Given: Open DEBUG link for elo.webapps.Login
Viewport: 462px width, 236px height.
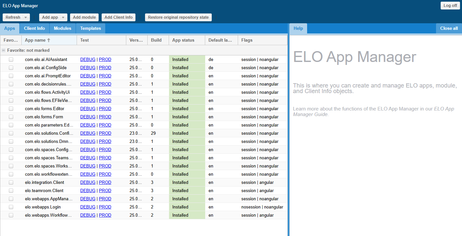Looking at the screenshot, I should click(88, 207).
